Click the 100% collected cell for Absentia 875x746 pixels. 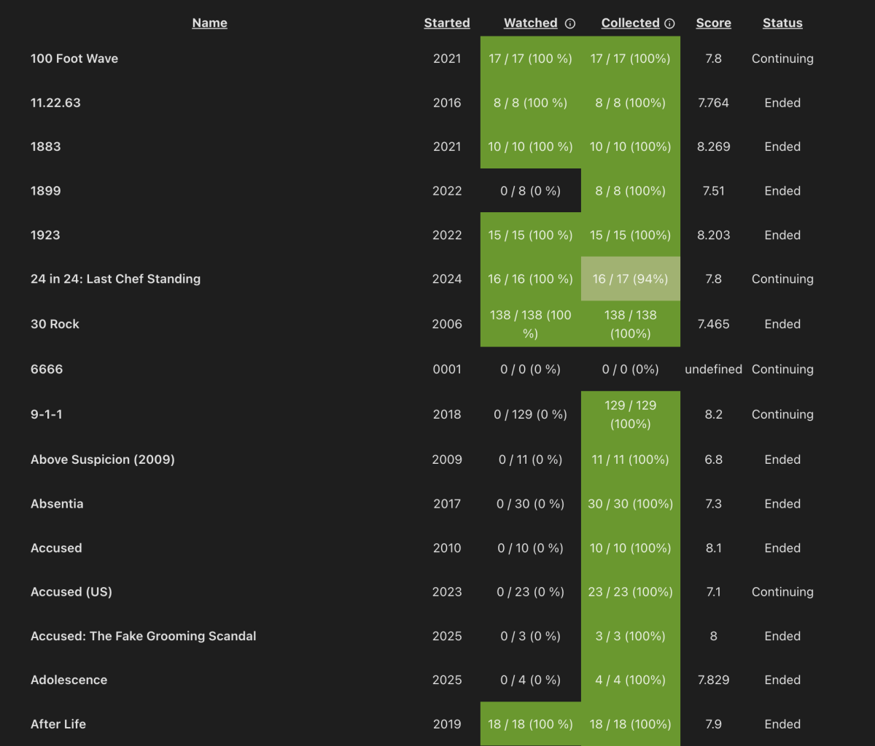click(x=630, y=503)
